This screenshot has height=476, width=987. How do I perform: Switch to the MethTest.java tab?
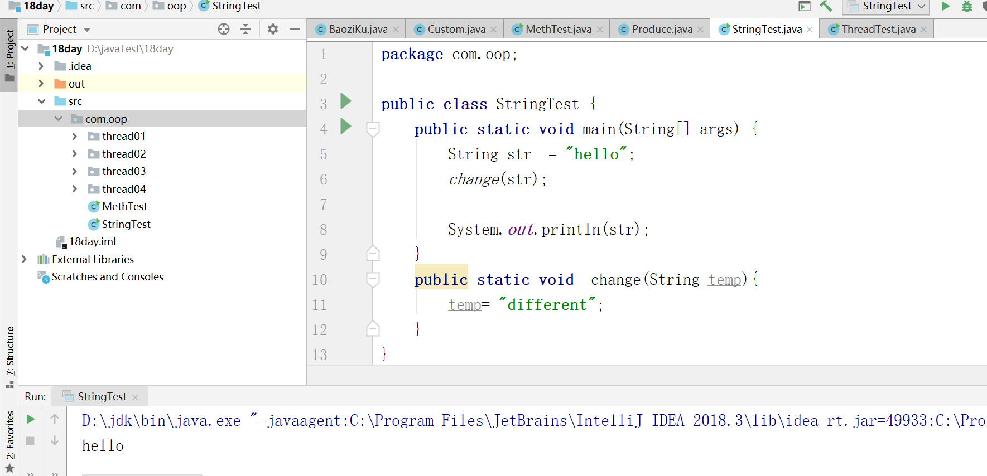(558, 29)
